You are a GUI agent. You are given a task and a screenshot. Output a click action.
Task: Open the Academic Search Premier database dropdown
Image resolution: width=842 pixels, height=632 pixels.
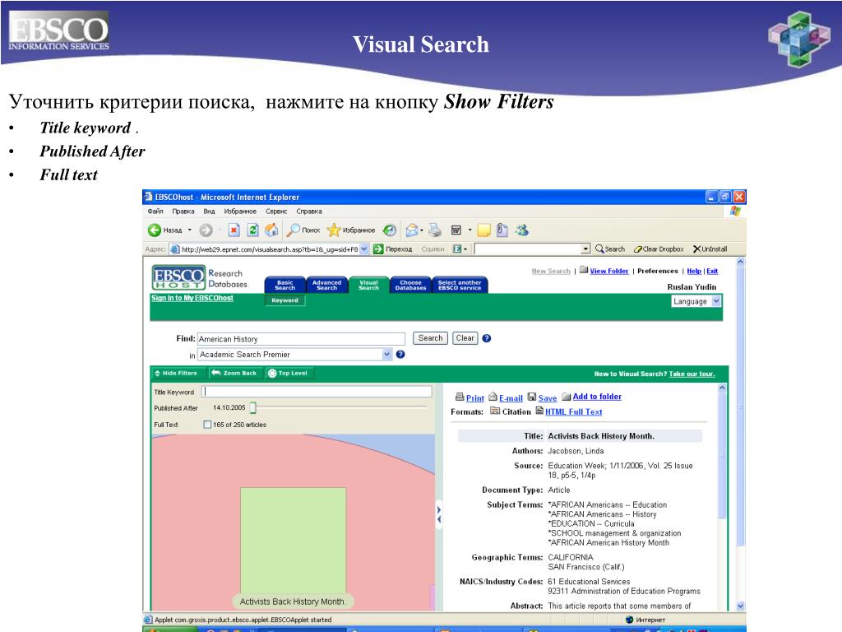tap(386, 354)
